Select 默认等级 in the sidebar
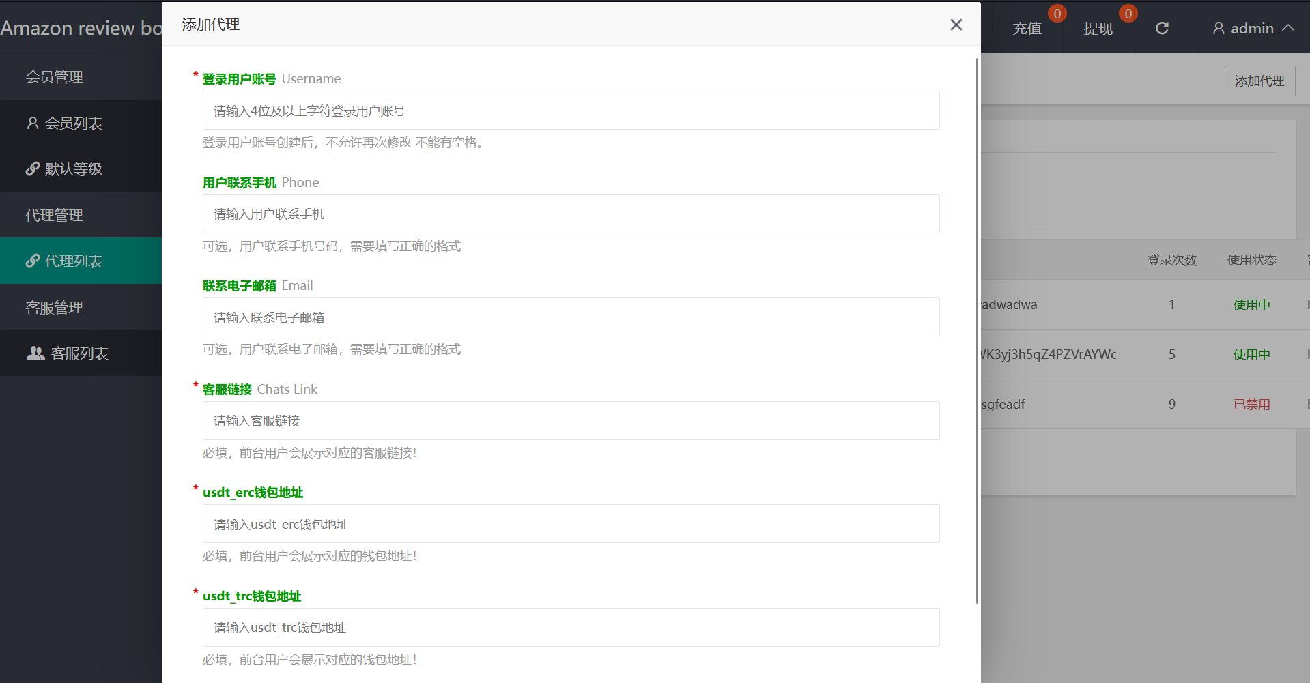Viewport: 1310px width, 683px height. click(74, 169)
